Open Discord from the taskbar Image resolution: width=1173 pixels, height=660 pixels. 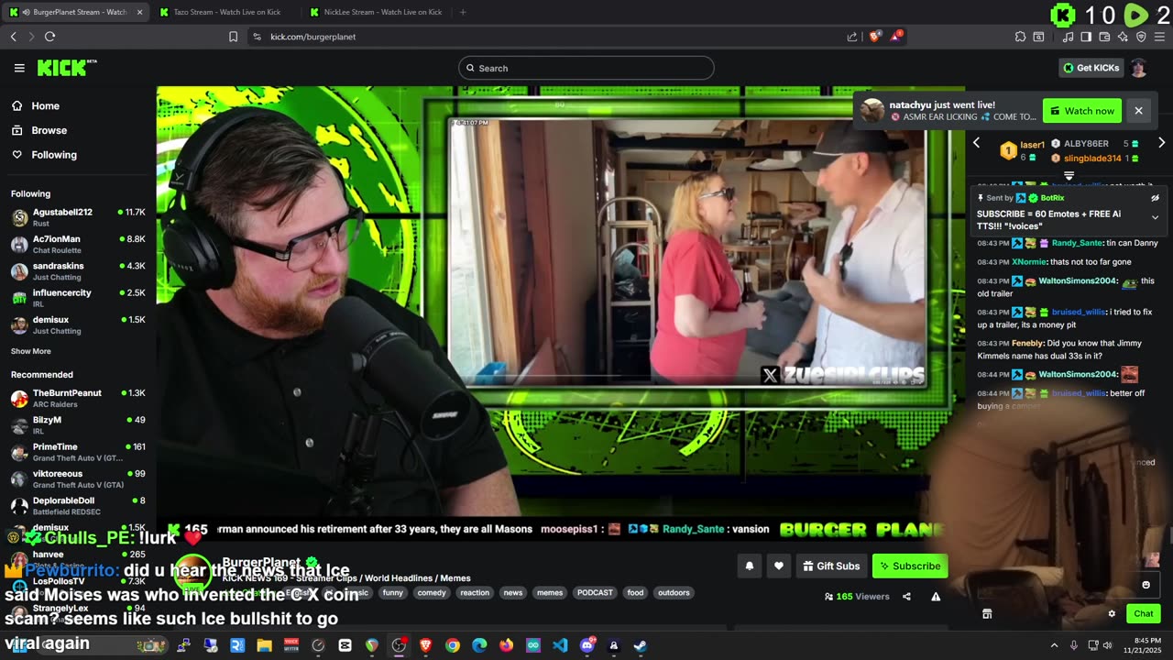[x=587, y=645]
